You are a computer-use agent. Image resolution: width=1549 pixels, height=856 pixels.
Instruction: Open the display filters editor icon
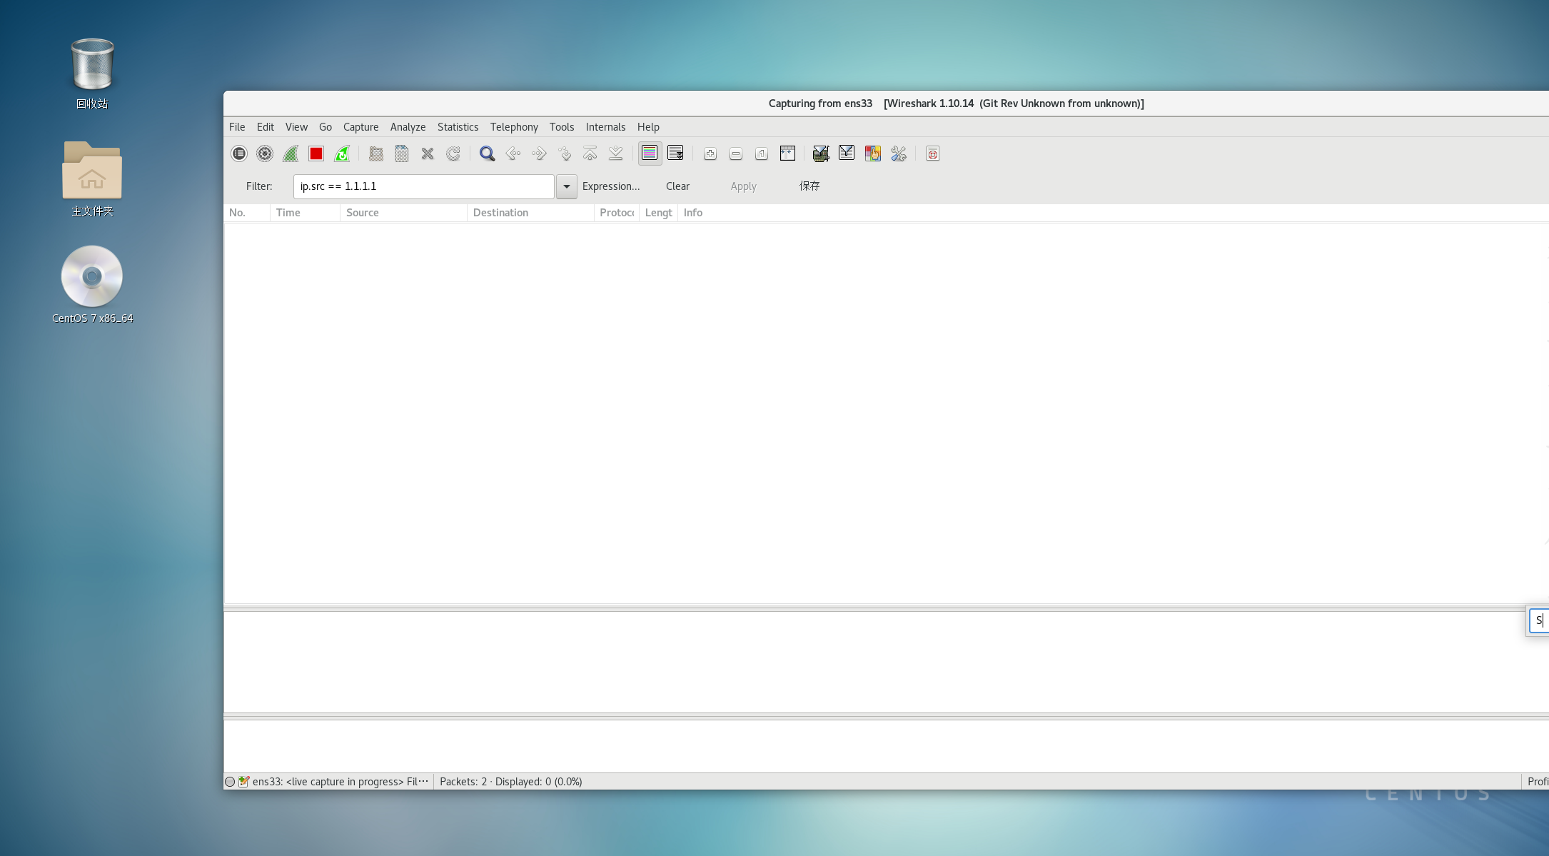tap(847, 153)
